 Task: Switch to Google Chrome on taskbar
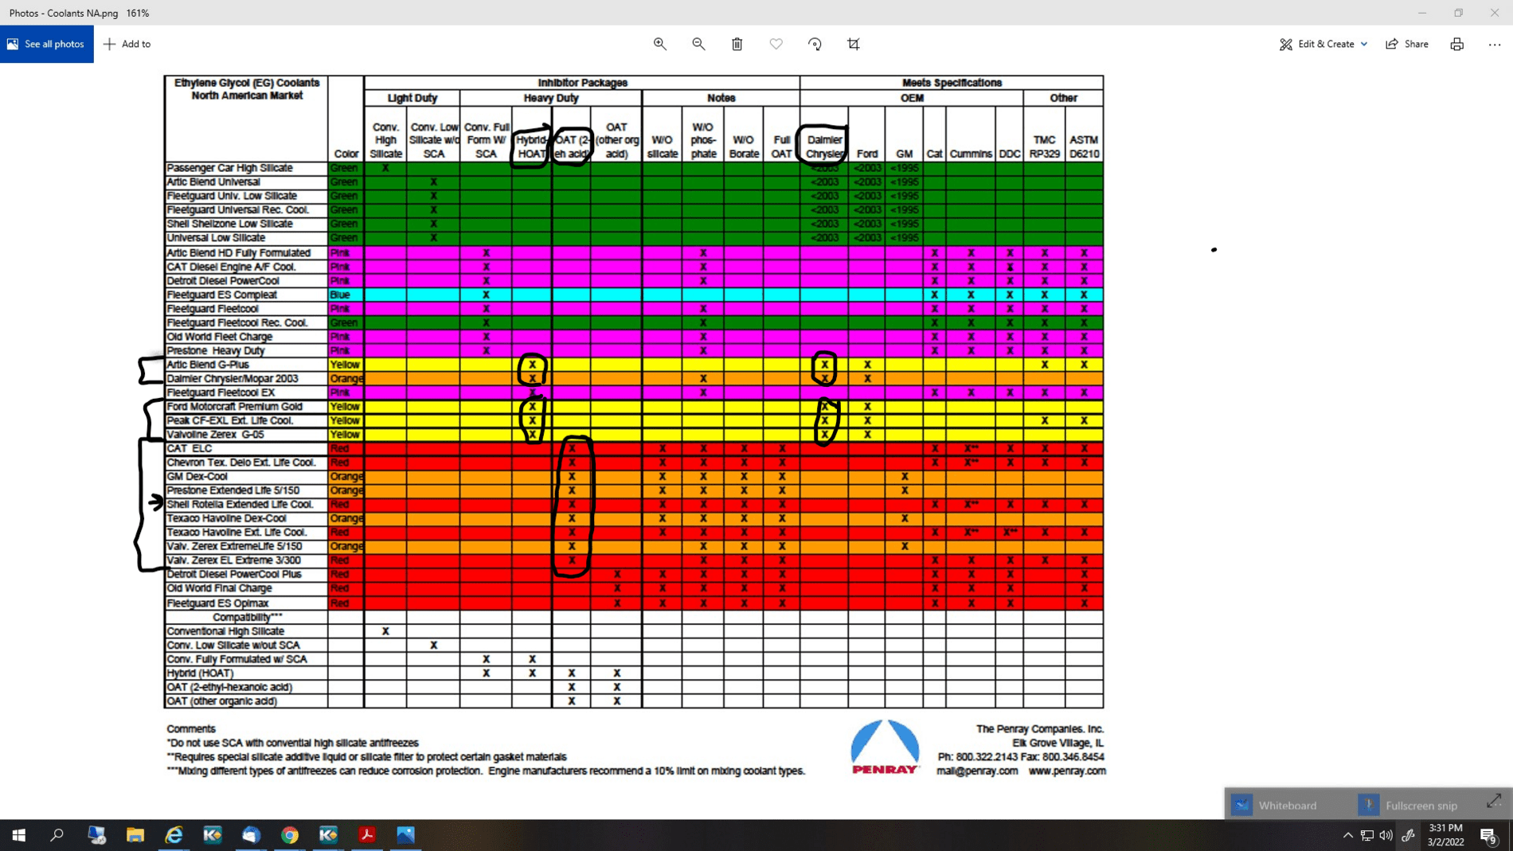coord(290,835)
